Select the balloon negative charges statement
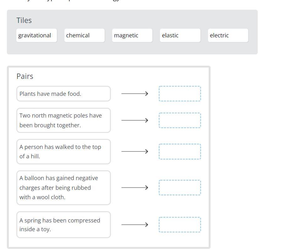 click(x=63, y=188)
